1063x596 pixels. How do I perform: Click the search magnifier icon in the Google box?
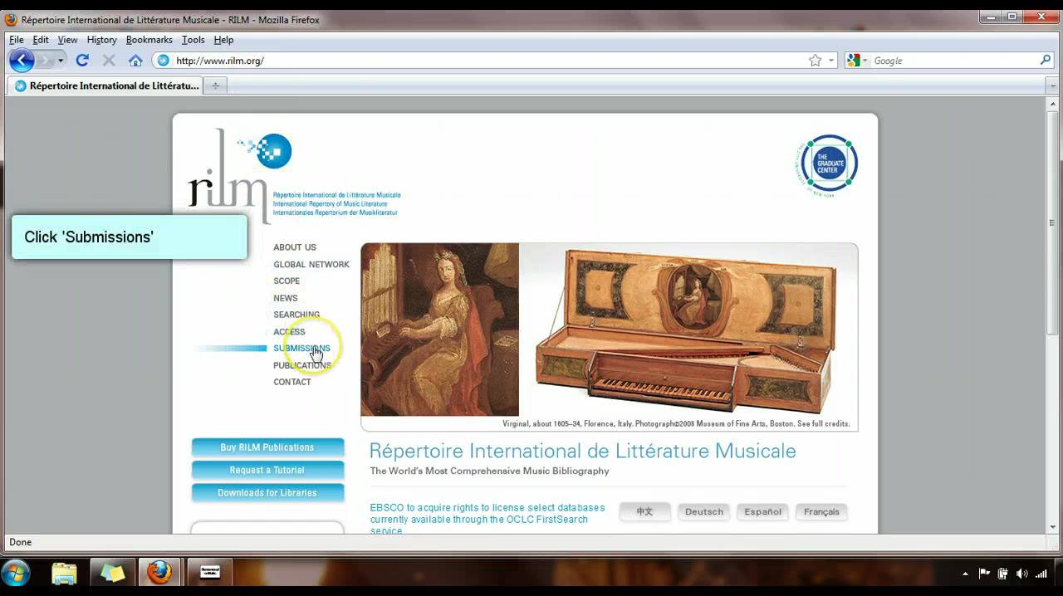click(1046, 60)
